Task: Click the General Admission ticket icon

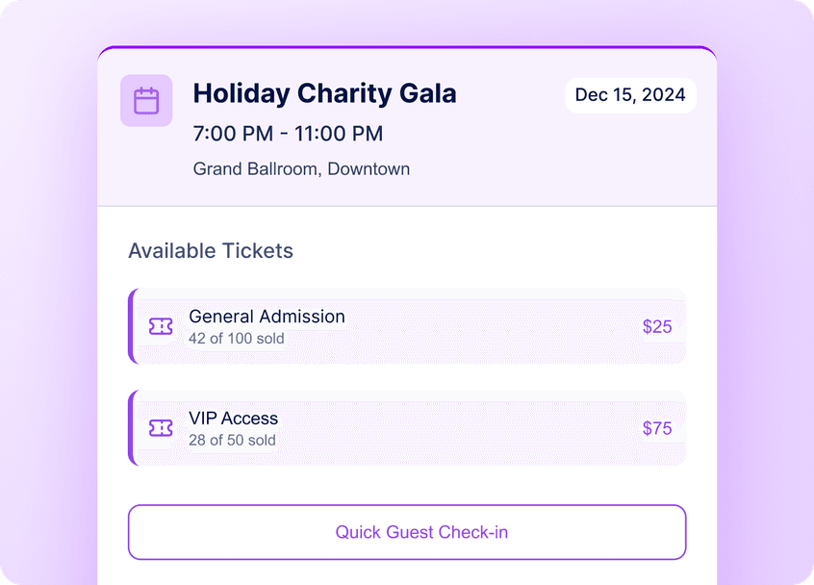Action: coord(161,326)
